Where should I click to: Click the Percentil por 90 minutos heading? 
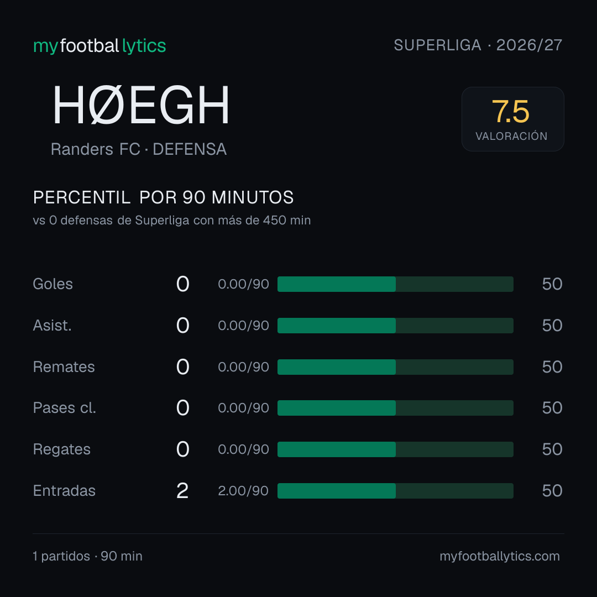(163, 197)
